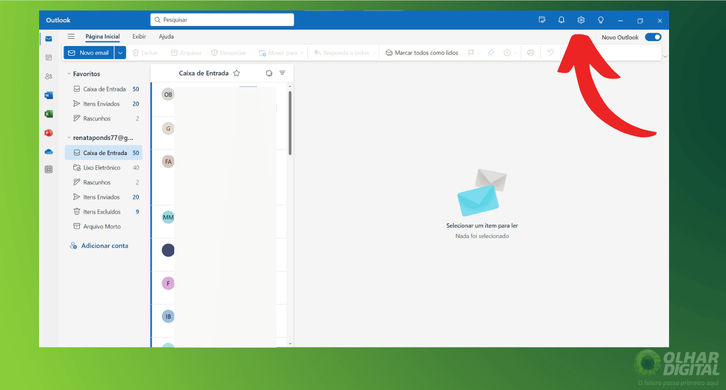Screen dimensions: 726x390
Task: Open the People contacts module
Action: point(49,76)
